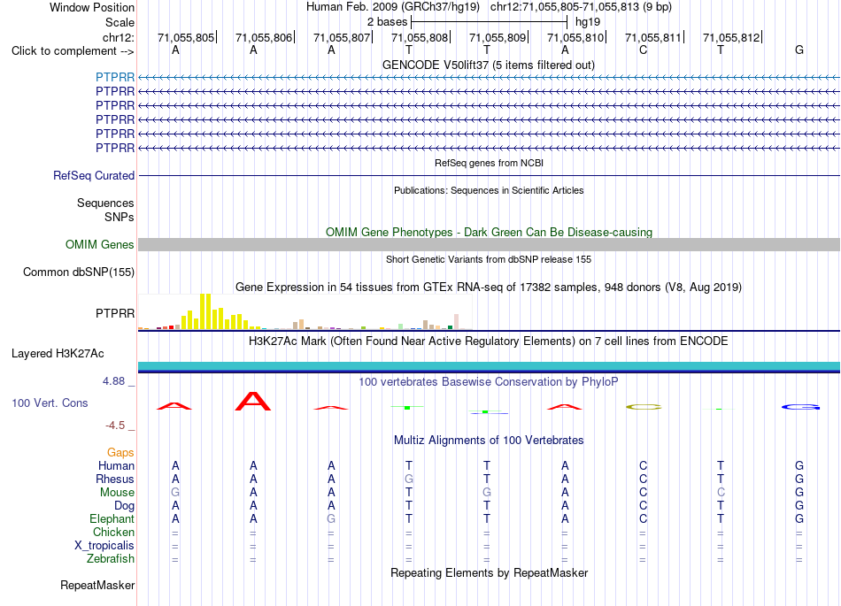Select the Human alignment row label

coord(116,466)
